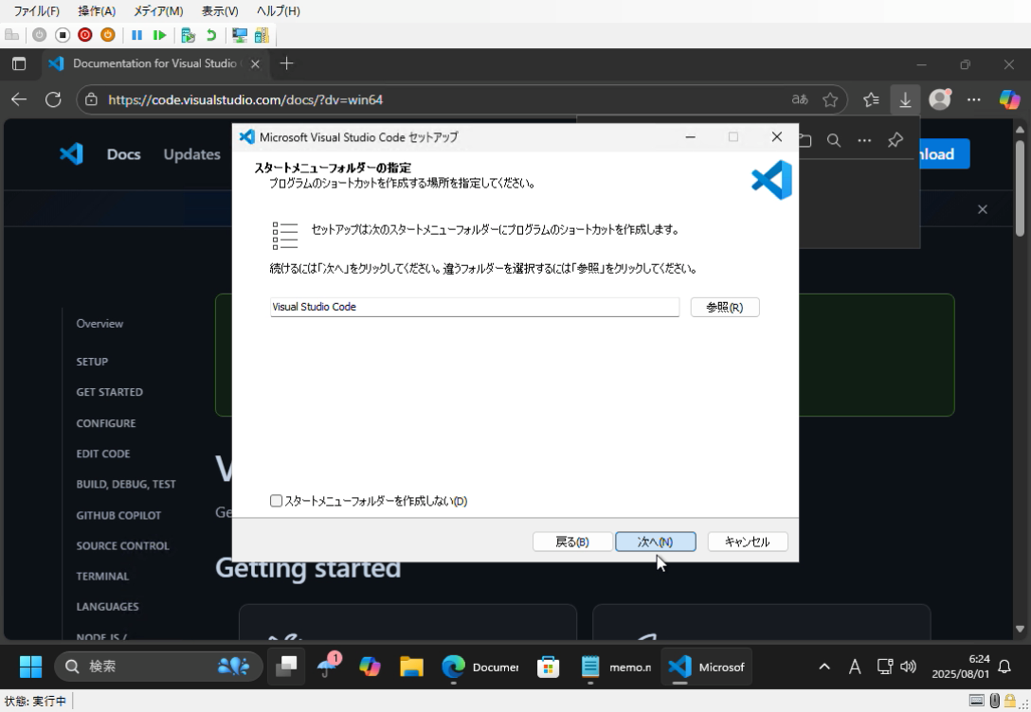Expand the BUILD, DEBUG, TEST section
This screenshot has width=1031, height=712.
[126, 484]
